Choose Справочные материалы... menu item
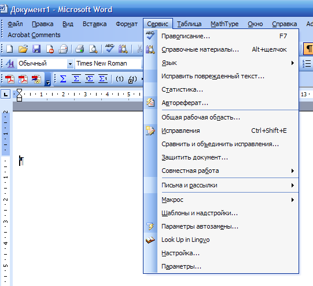 [221, 49]
